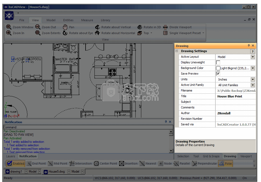Switch to the Tool tab

click(x=196, y=156)
